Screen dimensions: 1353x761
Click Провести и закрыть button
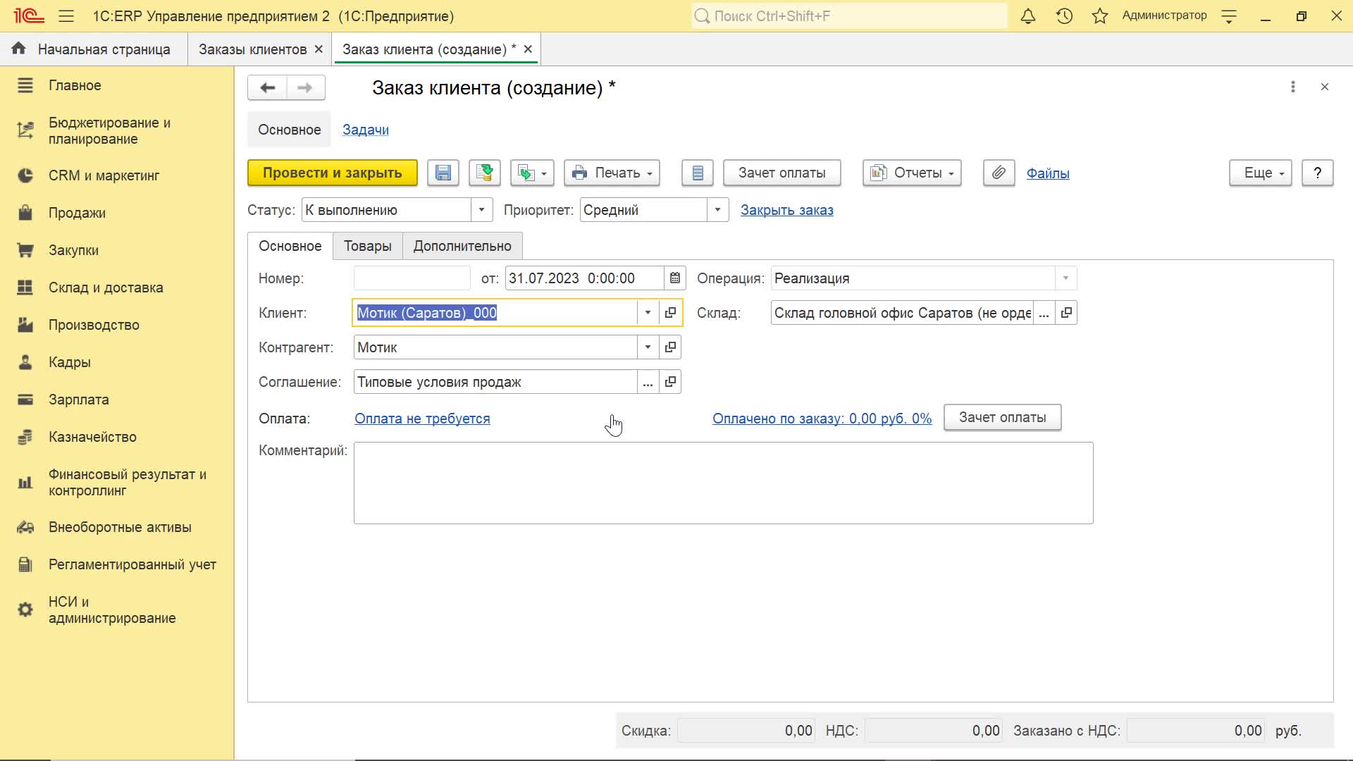click(x=333, y=173)
